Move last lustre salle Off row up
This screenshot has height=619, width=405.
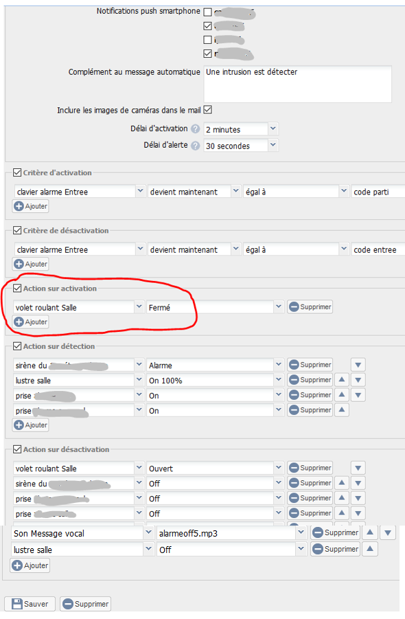tap(370, 549)
